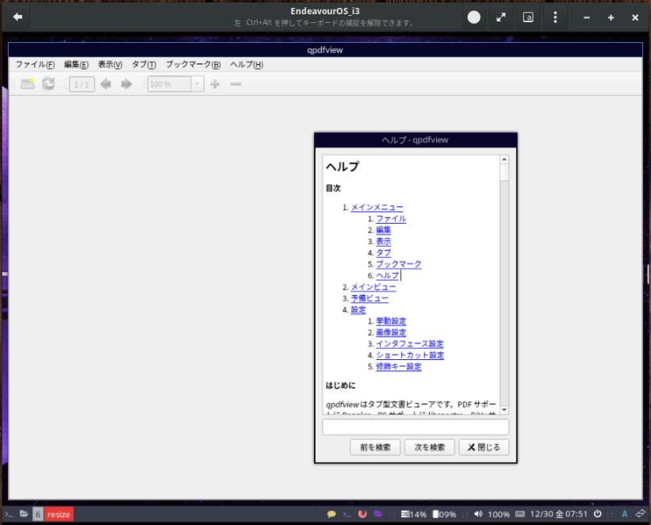Click the network arrows icon in i3 bar
651x525 pixels.
(641, 514)
